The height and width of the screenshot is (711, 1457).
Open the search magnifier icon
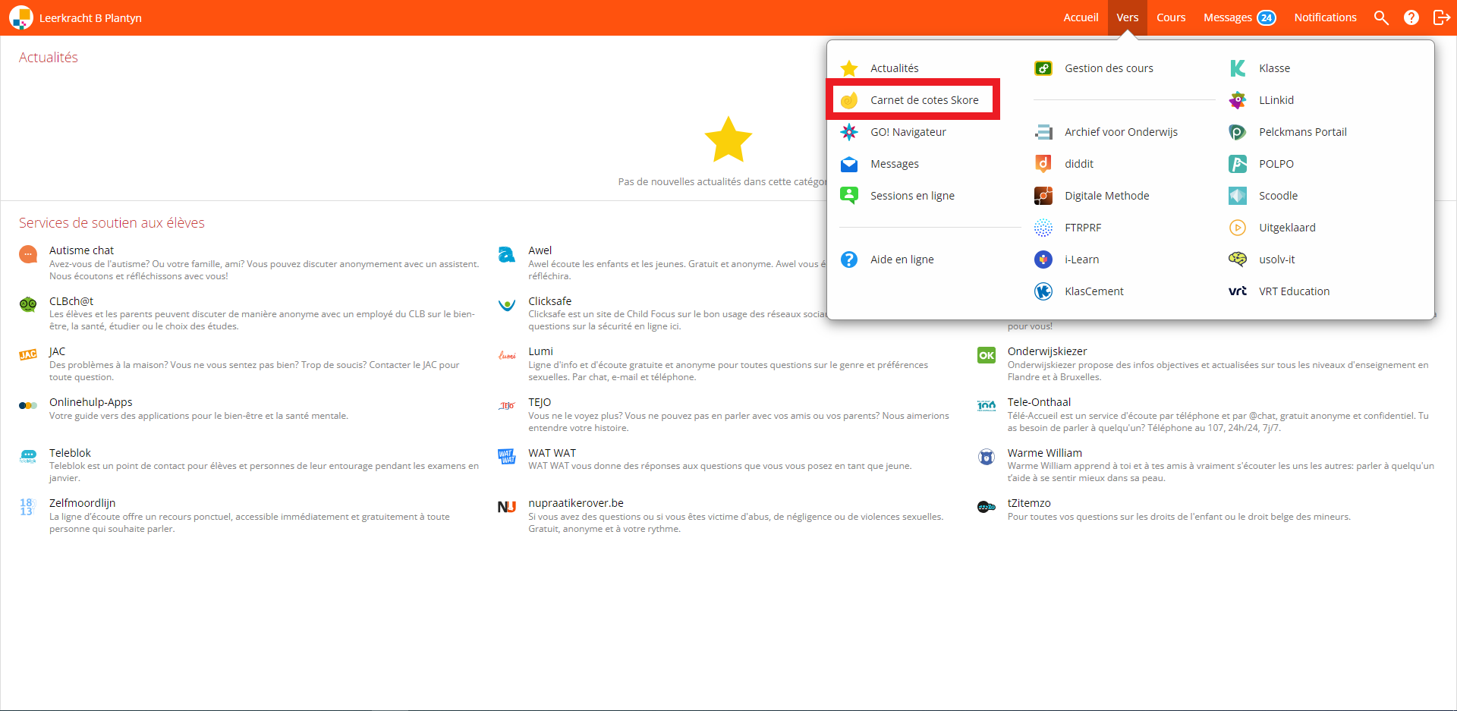(x=1381, y=17)
